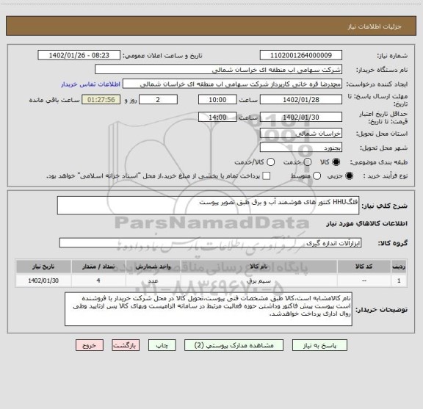Click the request creator name field
The width and height of the screenshot is (423, 409).
click(233, 84)
